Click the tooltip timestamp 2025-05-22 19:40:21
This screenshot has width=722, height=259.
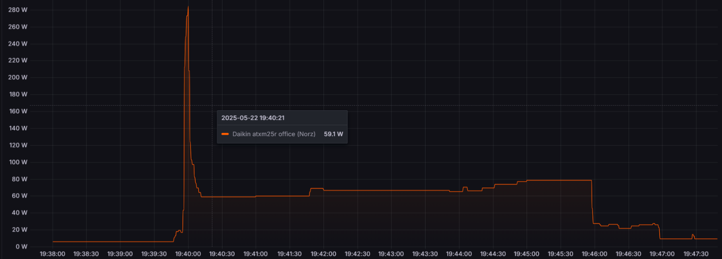[x=253, y=118]
